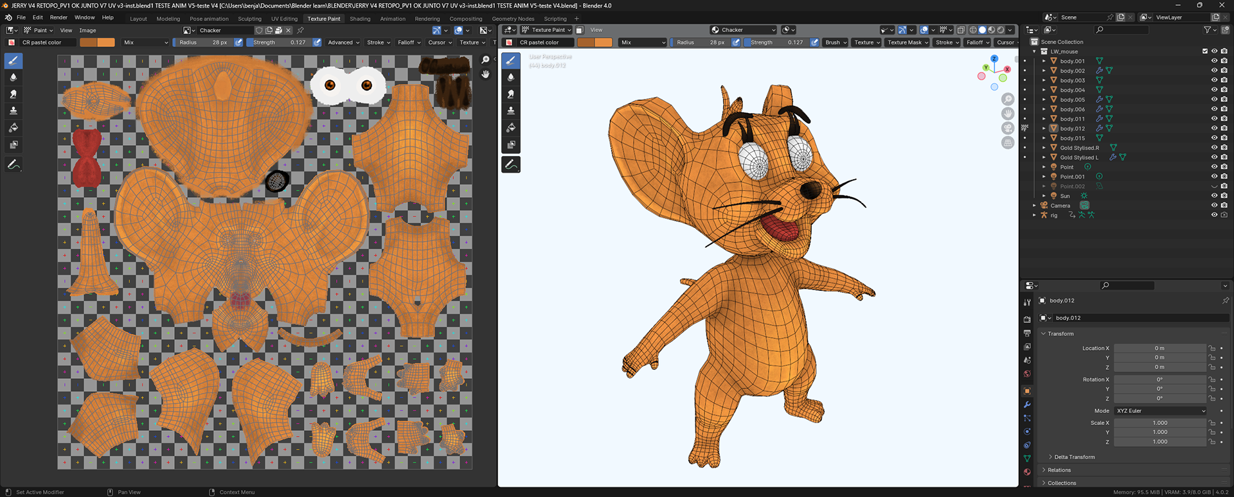The width and height of the screenshot is (1234, 497).
Task: Toggle radius pressure sensitivity in image editor
Action: (238, 42)
